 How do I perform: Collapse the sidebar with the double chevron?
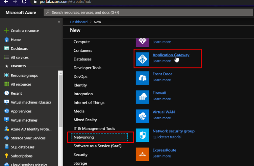click(x=59, y=22)
